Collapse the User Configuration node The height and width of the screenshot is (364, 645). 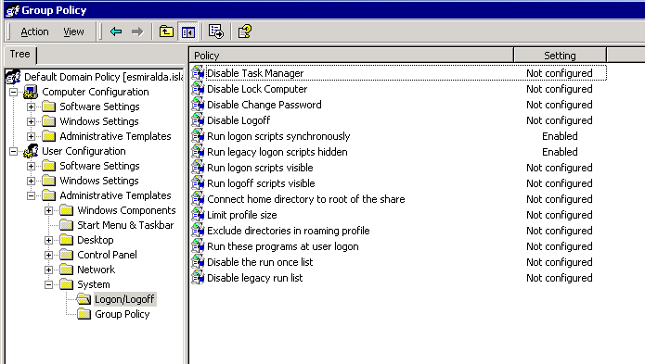[x=14, y=151]
